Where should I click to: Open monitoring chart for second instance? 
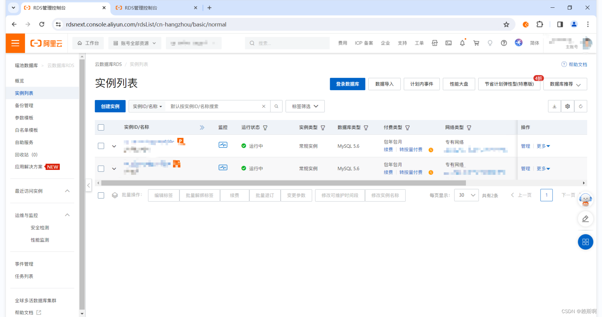[x=223, y=167]
